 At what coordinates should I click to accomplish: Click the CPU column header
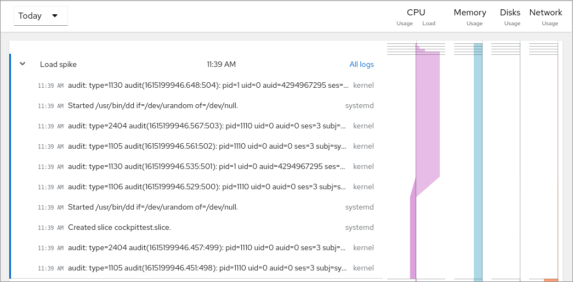[416, 13]
